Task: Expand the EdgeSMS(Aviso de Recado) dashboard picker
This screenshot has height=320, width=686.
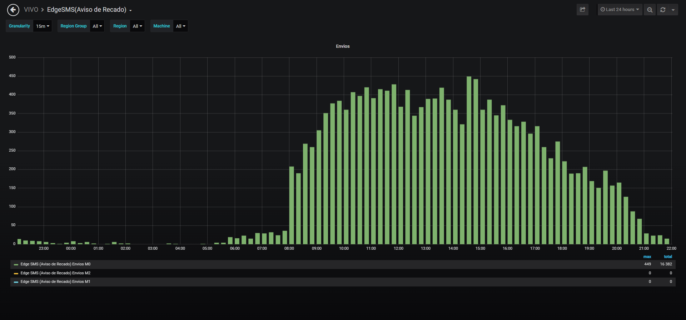Action: 89,10
